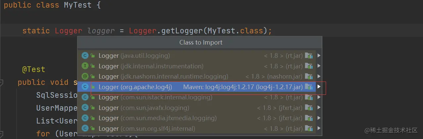Image resolution: width=423 pixels, height=139 pixels.
Task: Click library icon on log4j-1.2.17.jar row
Action: [x=308, y=87]
